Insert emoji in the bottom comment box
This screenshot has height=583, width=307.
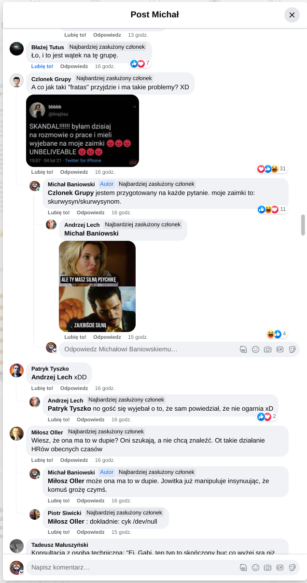tap(256, 568)
